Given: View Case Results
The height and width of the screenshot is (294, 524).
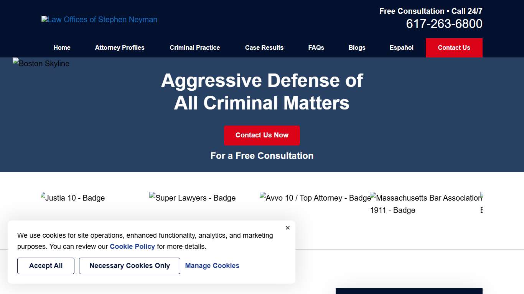Looking at the screenshot, I should [264, 47].
